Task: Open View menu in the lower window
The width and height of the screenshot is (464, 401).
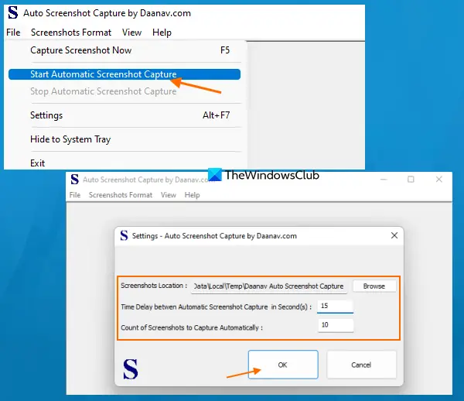Action: 169,195
